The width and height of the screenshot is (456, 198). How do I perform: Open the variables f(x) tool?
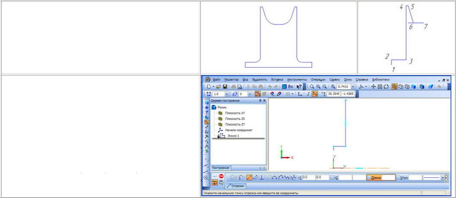point(291,87)
